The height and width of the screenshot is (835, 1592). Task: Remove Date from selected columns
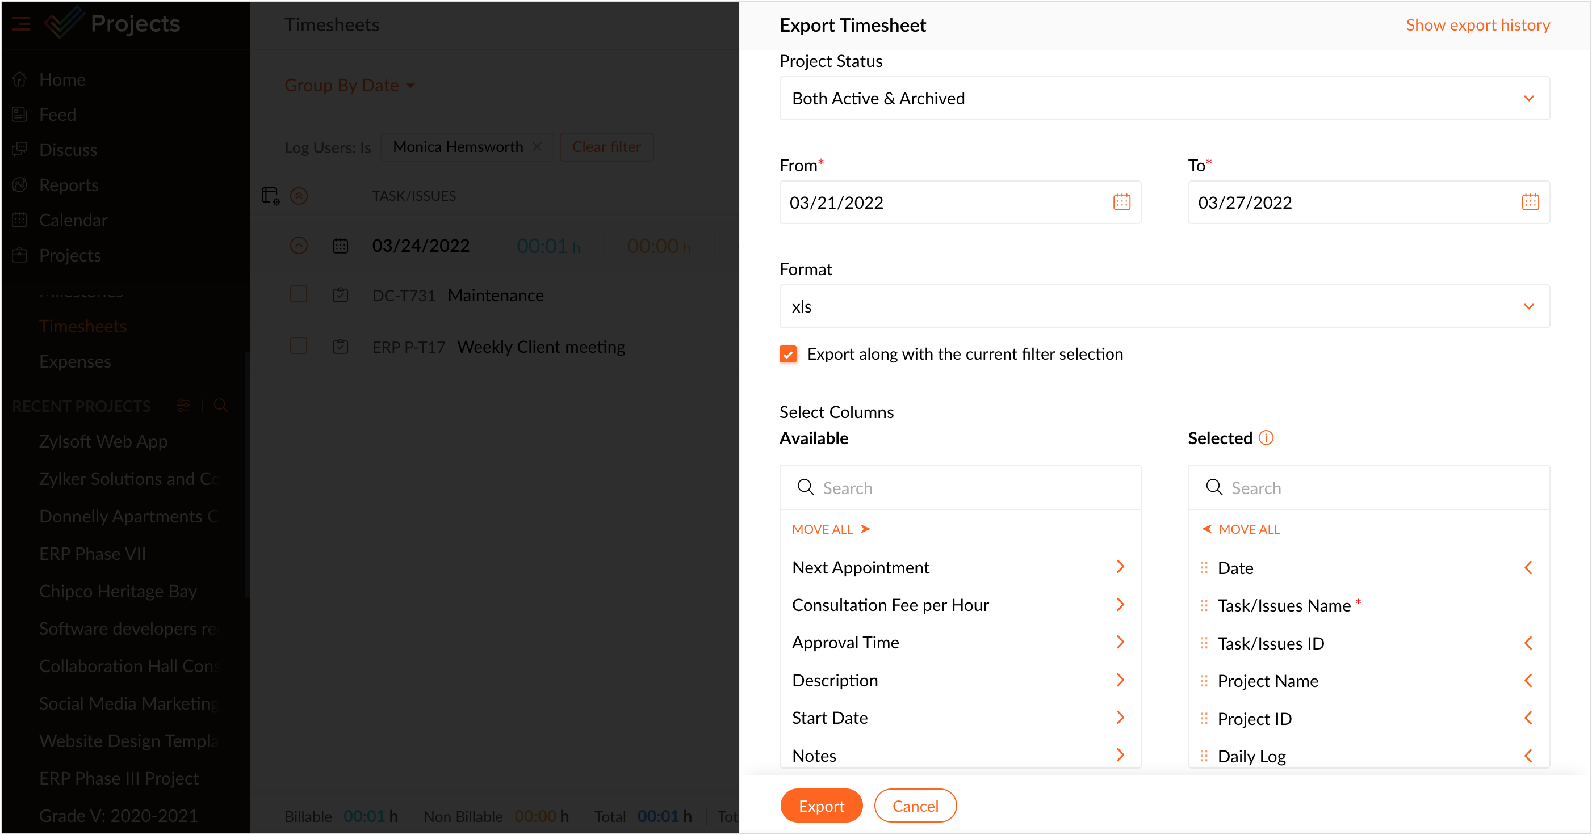[x=1528, y=568]
